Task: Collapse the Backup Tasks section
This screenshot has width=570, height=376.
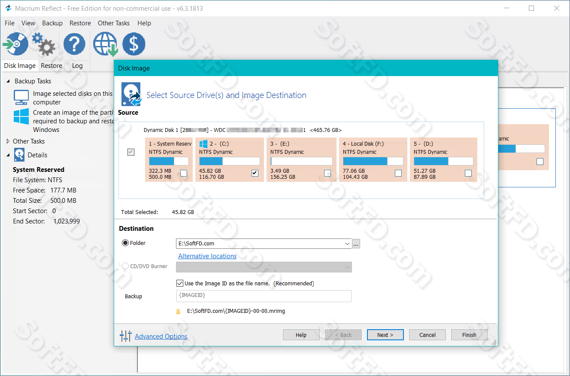Action: (8, 81)
